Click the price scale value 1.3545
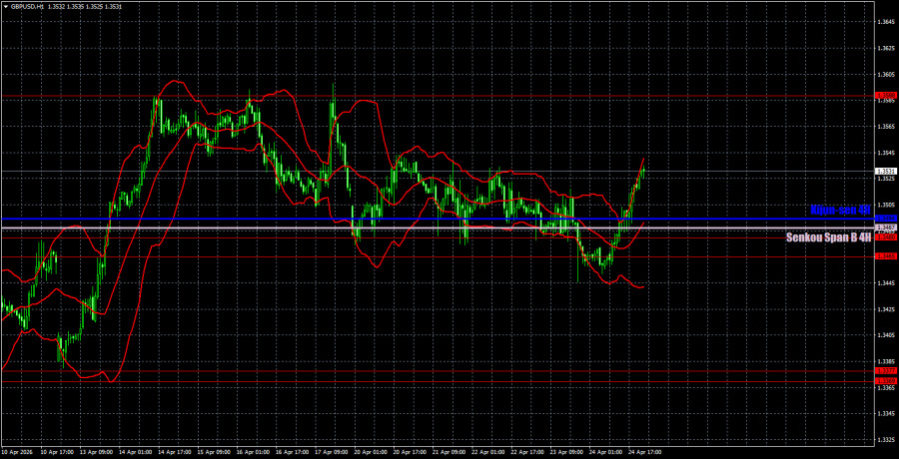This screenshot has width=899, height=459. (x=884, y=153)
